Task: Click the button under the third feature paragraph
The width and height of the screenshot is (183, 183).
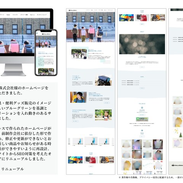Action: coord(75,121)
